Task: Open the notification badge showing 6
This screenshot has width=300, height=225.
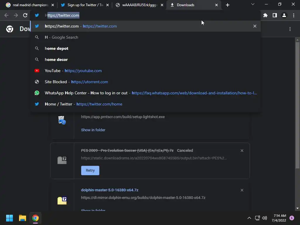Action: [292, 218]
